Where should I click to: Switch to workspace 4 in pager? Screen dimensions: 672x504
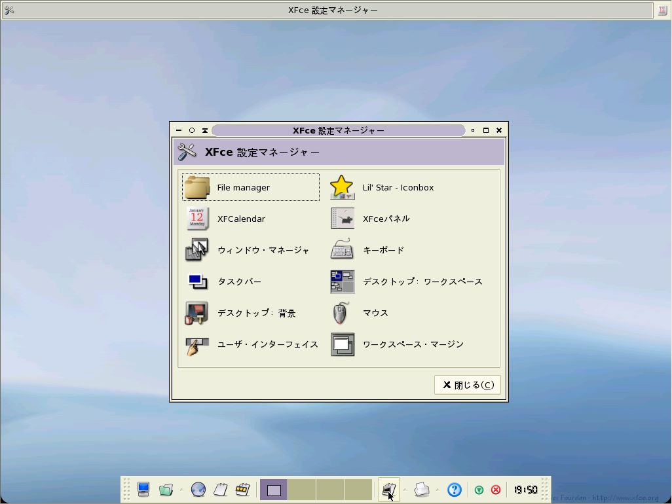(358, 490)
